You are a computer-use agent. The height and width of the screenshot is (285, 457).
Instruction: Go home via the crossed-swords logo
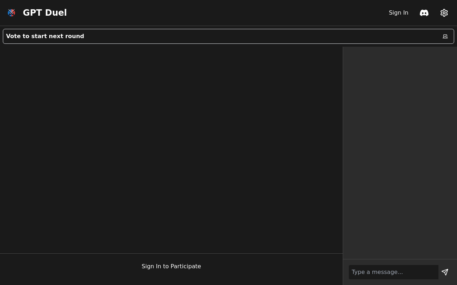pyautogui.click(x=11, y=13)
